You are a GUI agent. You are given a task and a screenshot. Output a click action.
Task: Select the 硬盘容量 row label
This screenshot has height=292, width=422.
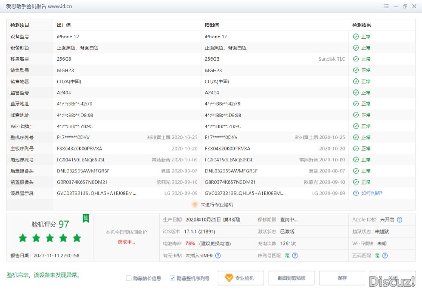click(20, 59)
